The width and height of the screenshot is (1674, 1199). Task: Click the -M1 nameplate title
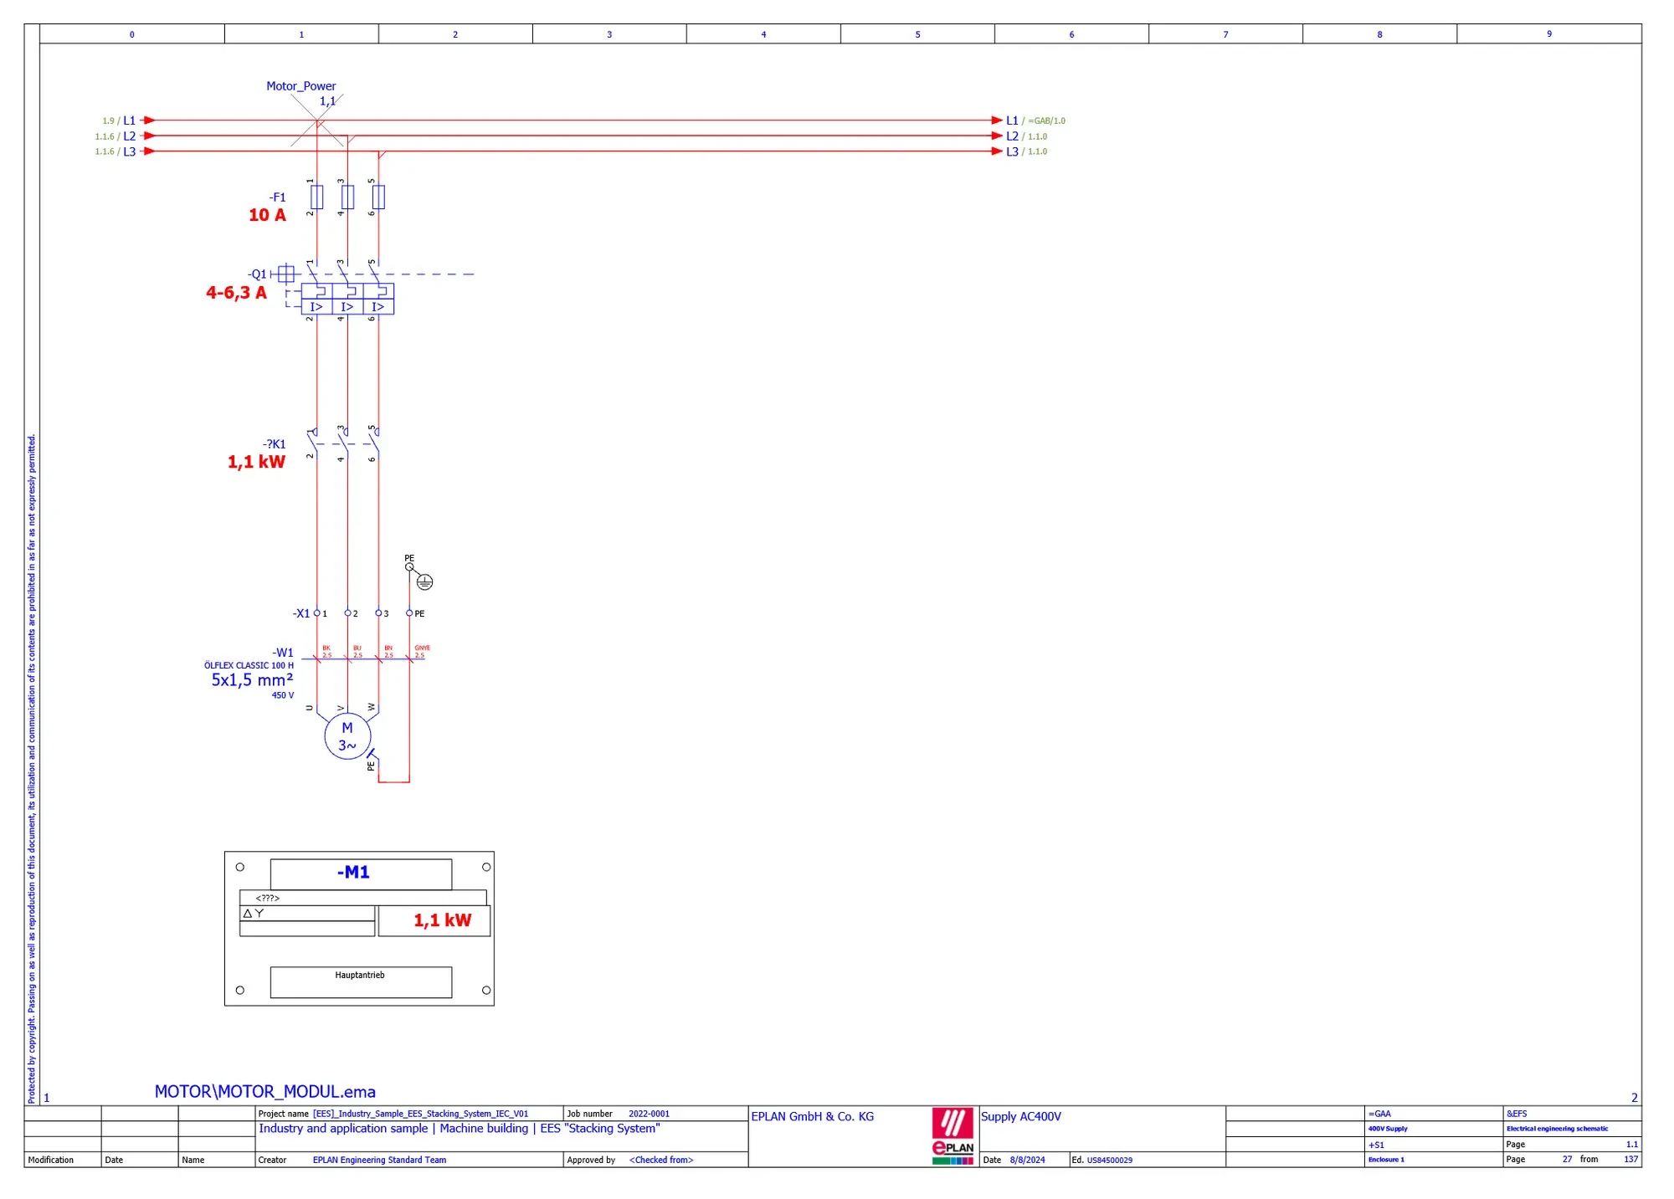353,872
